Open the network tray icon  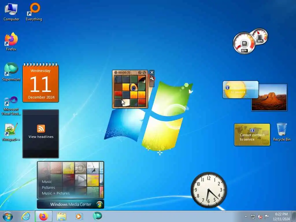(253, 217)
